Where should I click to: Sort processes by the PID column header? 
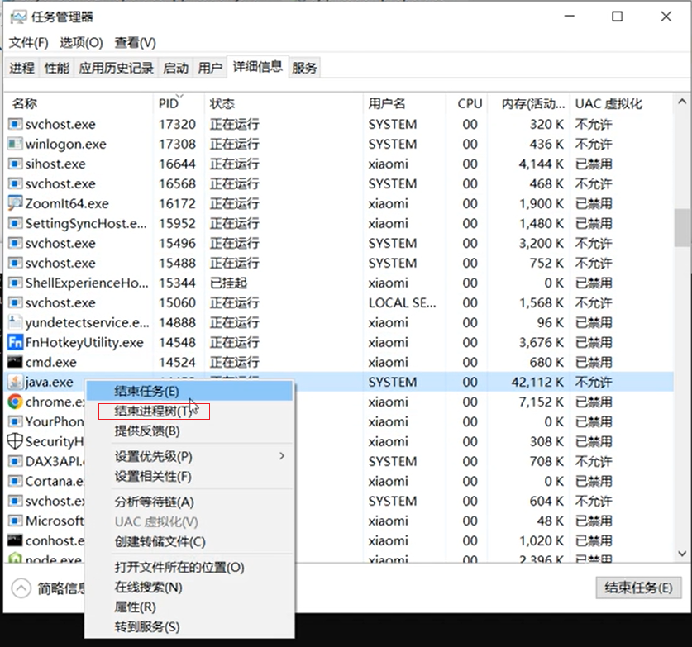pos(169,103)
